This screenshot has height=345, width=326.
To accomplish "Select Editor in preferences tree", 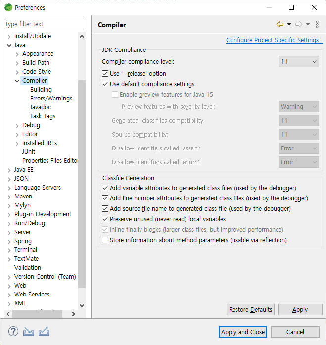I will point(30,134).
